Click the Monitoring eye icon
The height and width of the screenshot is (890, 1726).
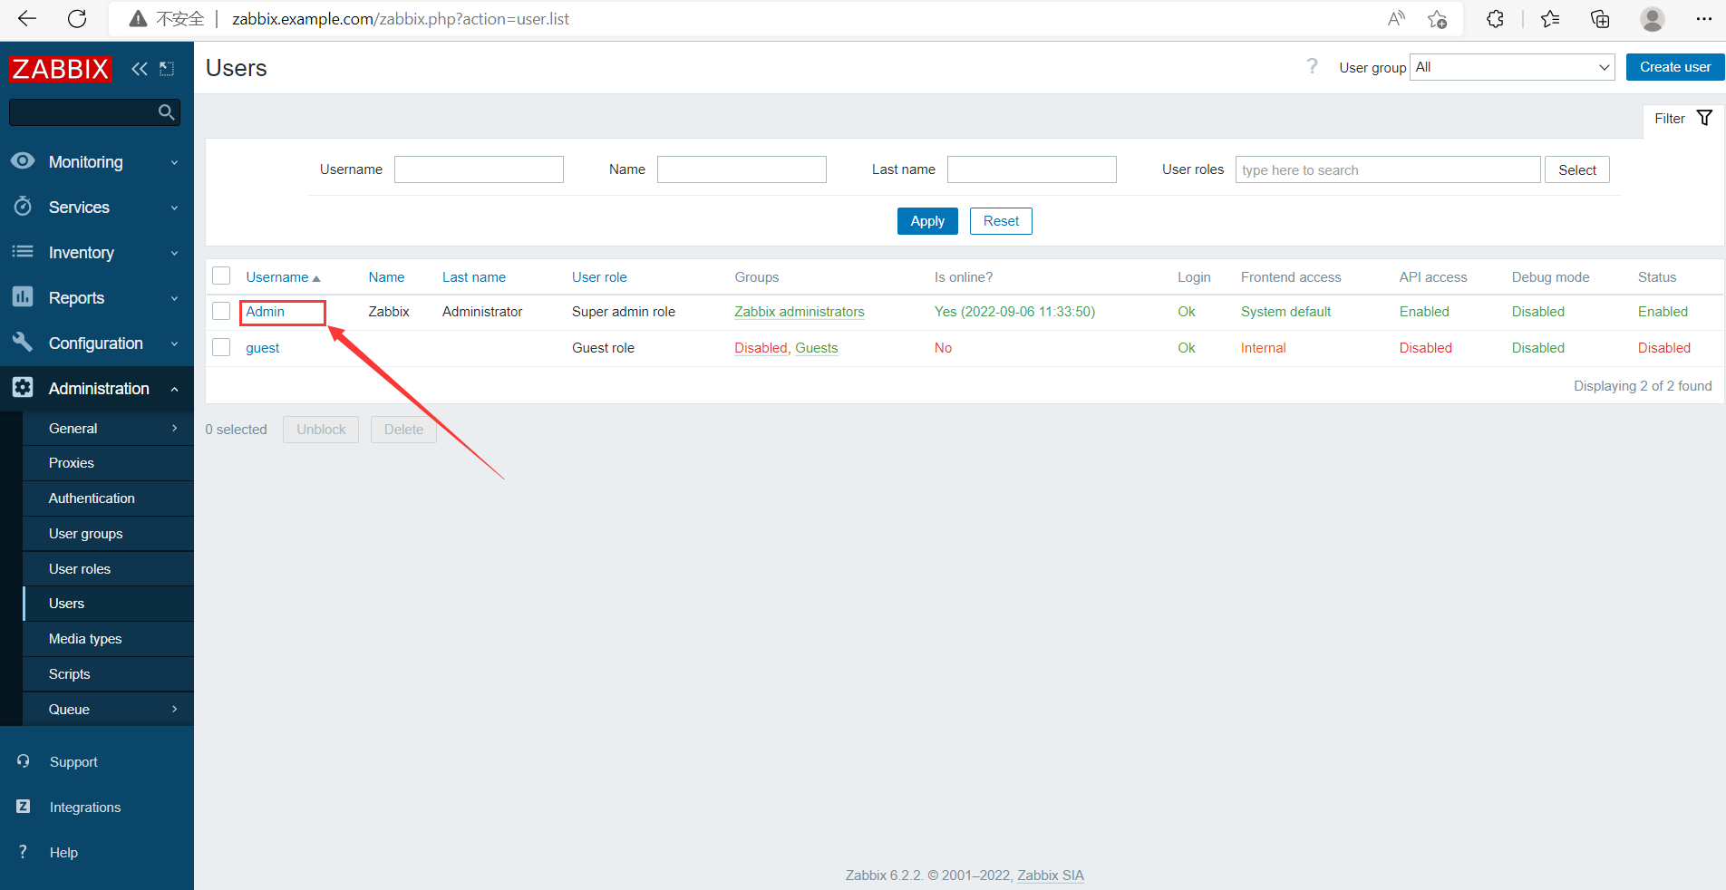click(23, 161)
